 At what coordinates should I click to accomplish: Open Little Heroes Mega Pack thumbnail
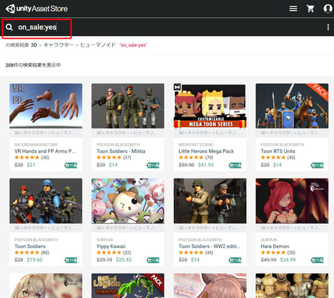(210, 106)
